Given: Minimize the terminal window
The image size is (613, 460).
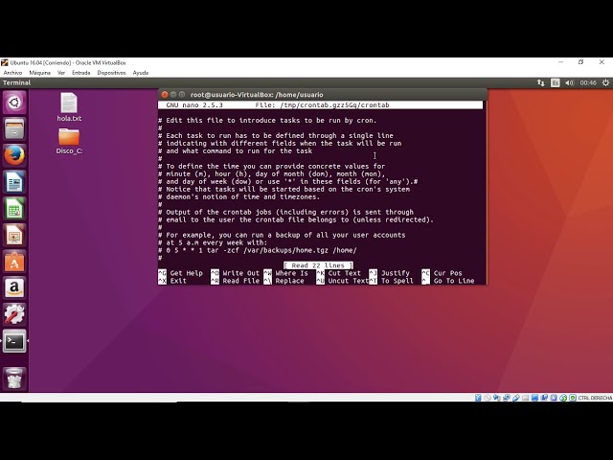Looking at the screenshot, I should pos(173,95).
